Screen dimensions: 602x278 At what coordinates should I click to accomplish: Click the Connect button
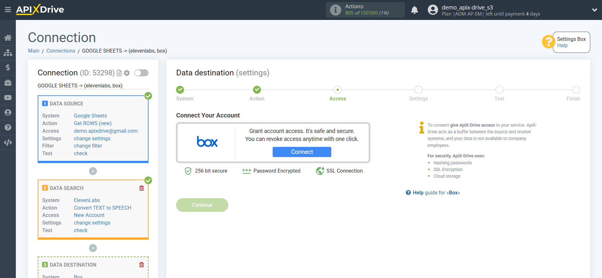tap(302, 152)
